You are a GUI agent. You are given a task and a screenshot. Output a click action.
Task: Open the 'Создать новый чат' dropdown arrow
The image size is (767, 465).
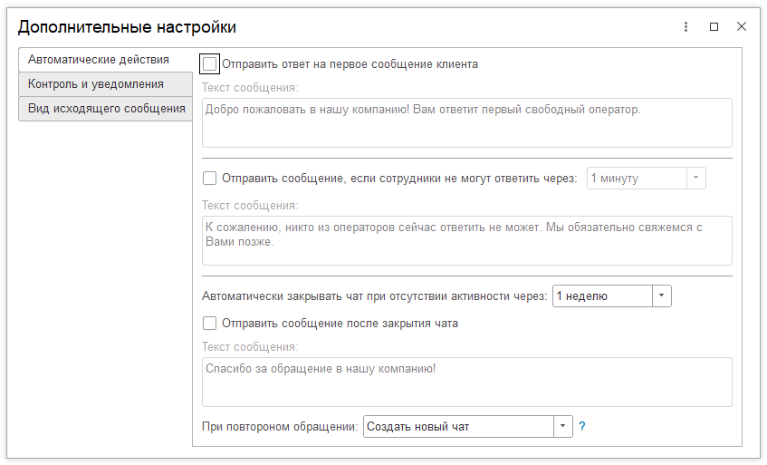[x=562, y=427]
